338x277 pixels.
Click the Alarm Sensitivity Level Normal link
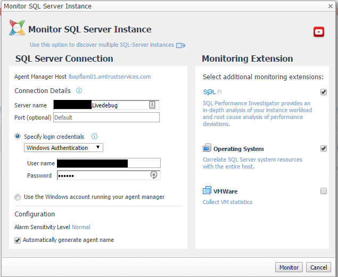(x=81, y=227)
